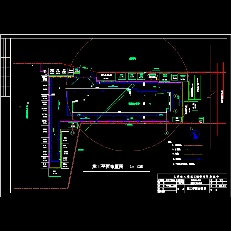Click the 施工平面布置图 cell in title block
This screenshot has width=231, height=231.
(196, 189)
